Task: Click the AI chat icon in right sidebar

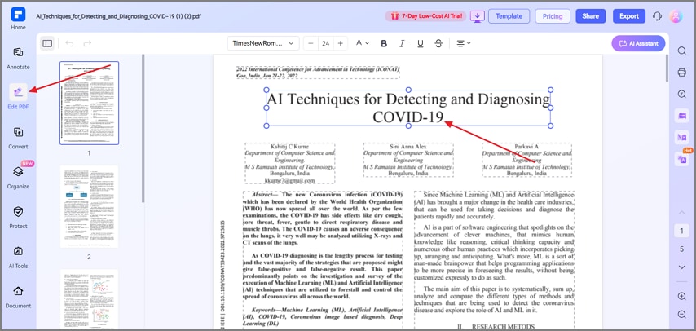Action: click(682, 116)
